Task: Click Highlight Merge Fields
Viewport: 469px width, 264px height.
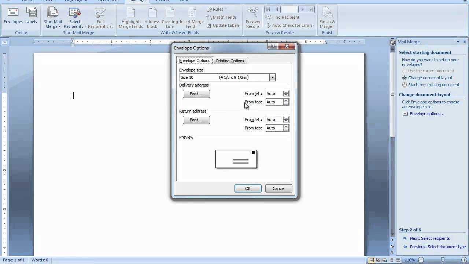Action: 131,18
